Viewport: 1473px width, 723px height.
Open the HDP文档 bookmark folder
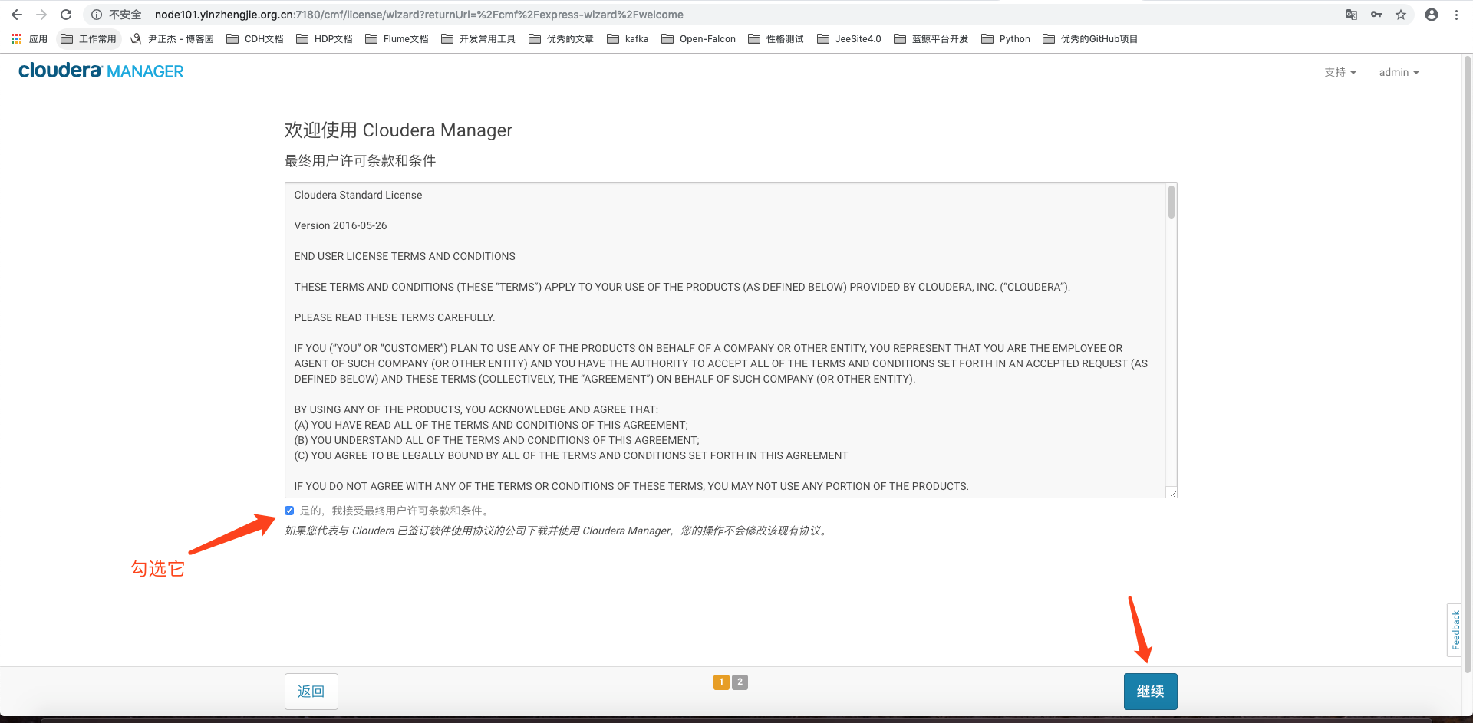325,38
